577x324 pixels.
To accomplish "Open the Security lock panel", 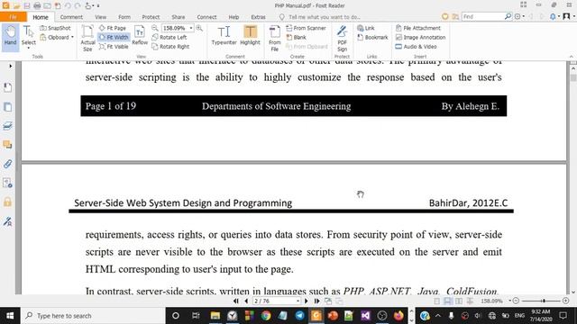I will [x=7, y=202].
